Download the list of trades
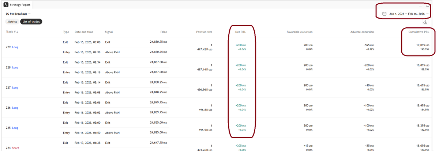The height and width of the screenshot is (151, 439). 425,22
